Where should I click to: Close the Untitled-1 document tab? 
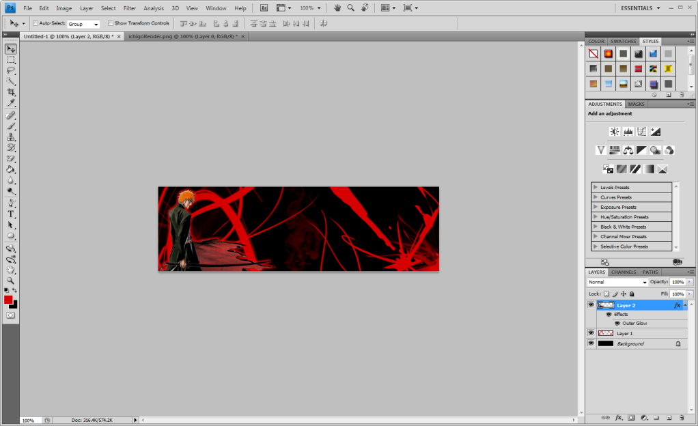[x=119, y=36]
